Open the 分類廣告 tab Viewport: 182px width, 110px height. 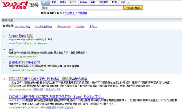click(x=103, y=2)
